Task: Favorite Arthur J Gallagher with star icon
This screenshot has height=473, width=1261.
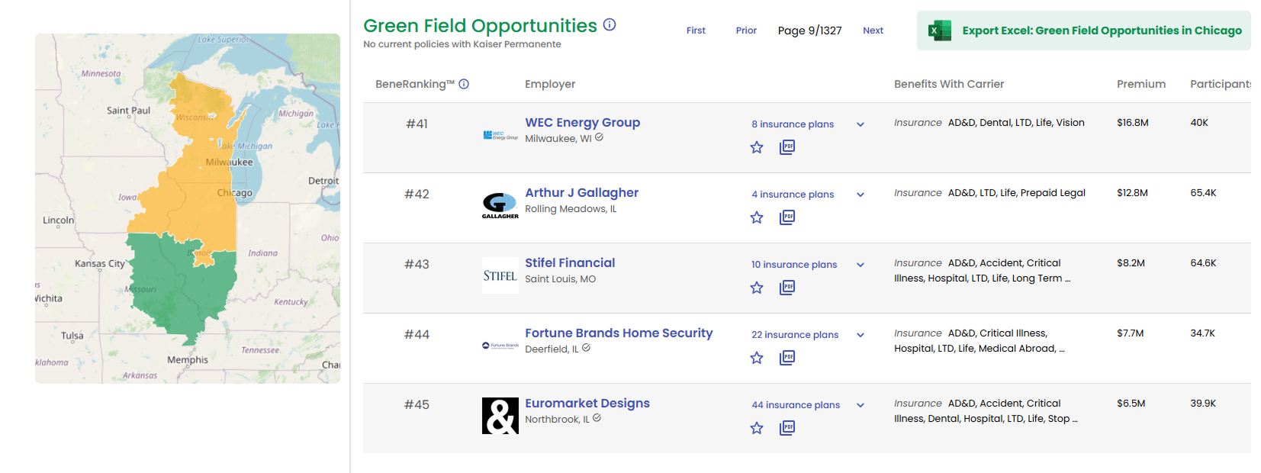Action: (x=756, y=217)
